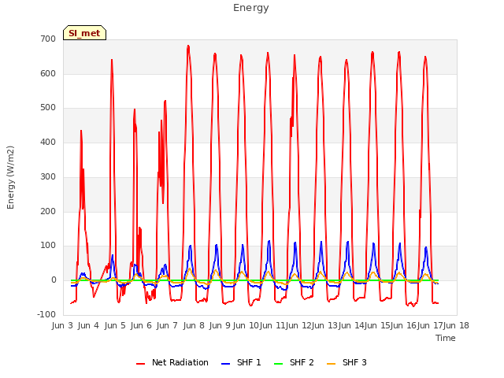Click the Energy chart title
This screenshot has height=378, width=504.
pos(251,8)
